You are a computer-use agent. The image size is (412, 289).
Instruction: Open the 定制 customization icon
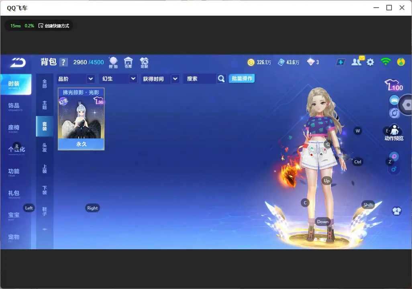click(x=144, y=63)
